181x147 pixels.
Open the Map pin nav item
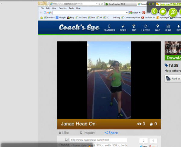point(157,28)
